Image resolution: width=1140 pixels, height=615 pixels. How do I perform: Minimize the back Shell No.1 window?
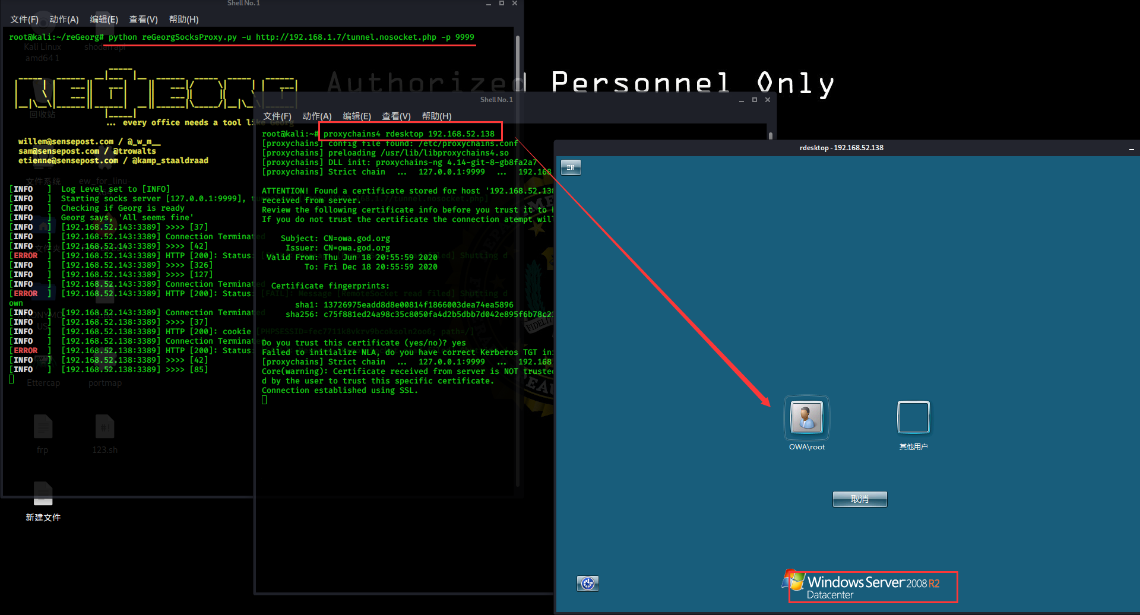(489, 4)
